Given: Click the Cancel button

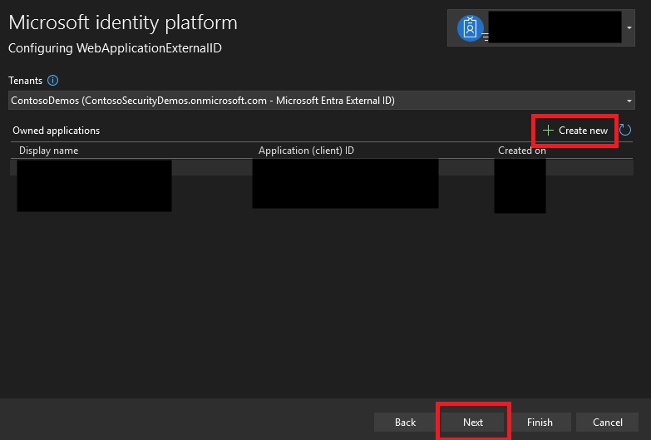Looking at the screenshot, I should click(x=608, y=423).
